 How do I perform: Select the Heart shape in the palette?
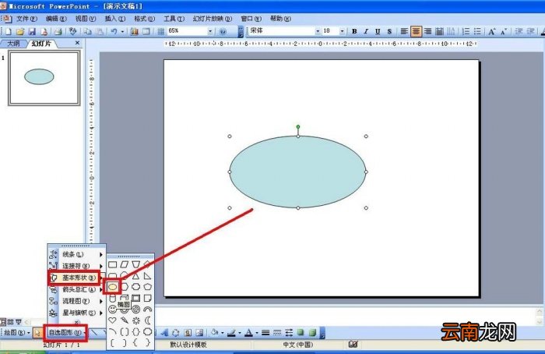coord(112,320)
